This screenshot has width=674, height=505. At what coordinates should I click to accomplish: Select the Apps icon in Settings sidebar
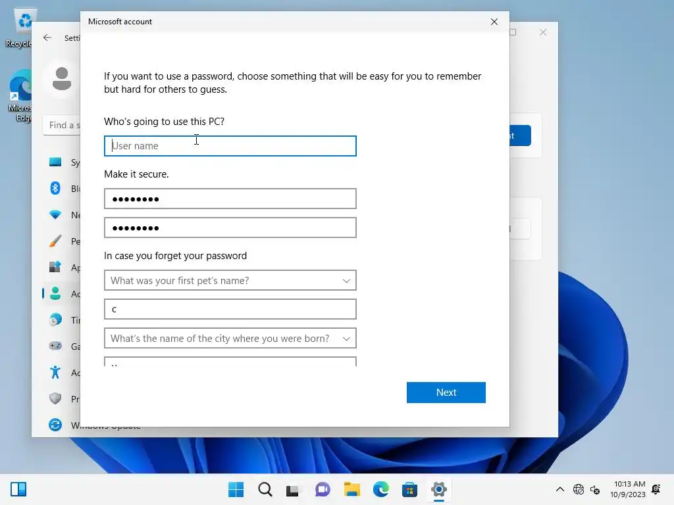click(55, 267)
